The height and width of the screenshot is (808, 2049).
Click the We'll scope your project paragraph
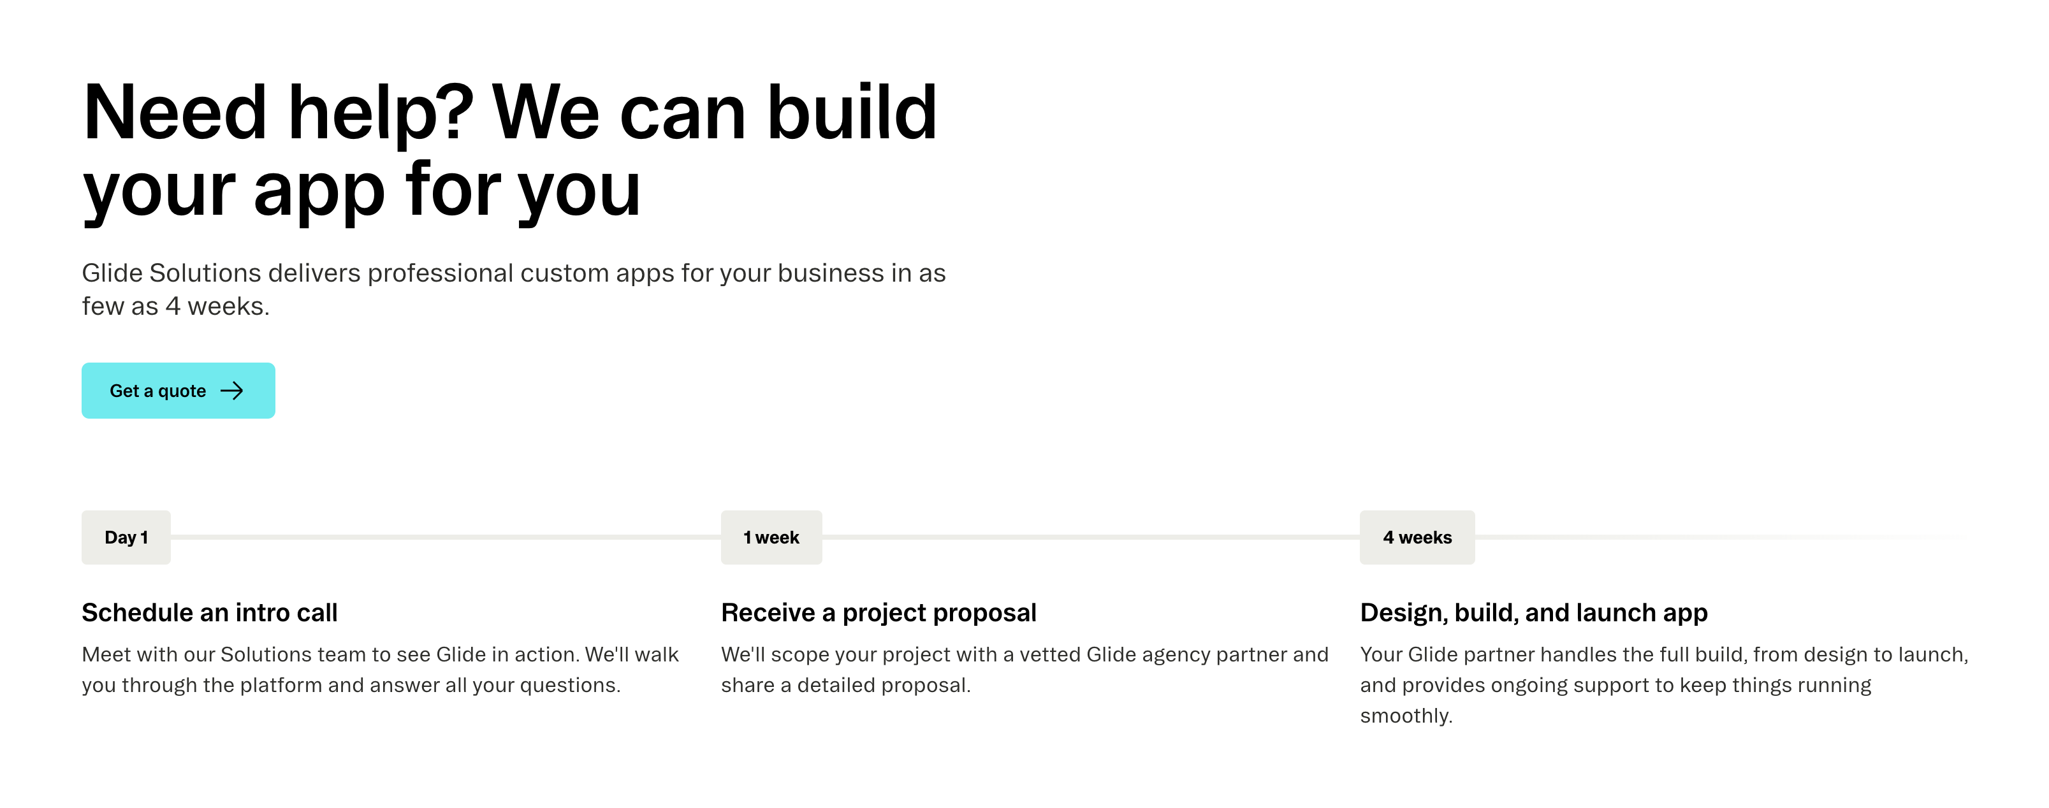(1024, 670)
